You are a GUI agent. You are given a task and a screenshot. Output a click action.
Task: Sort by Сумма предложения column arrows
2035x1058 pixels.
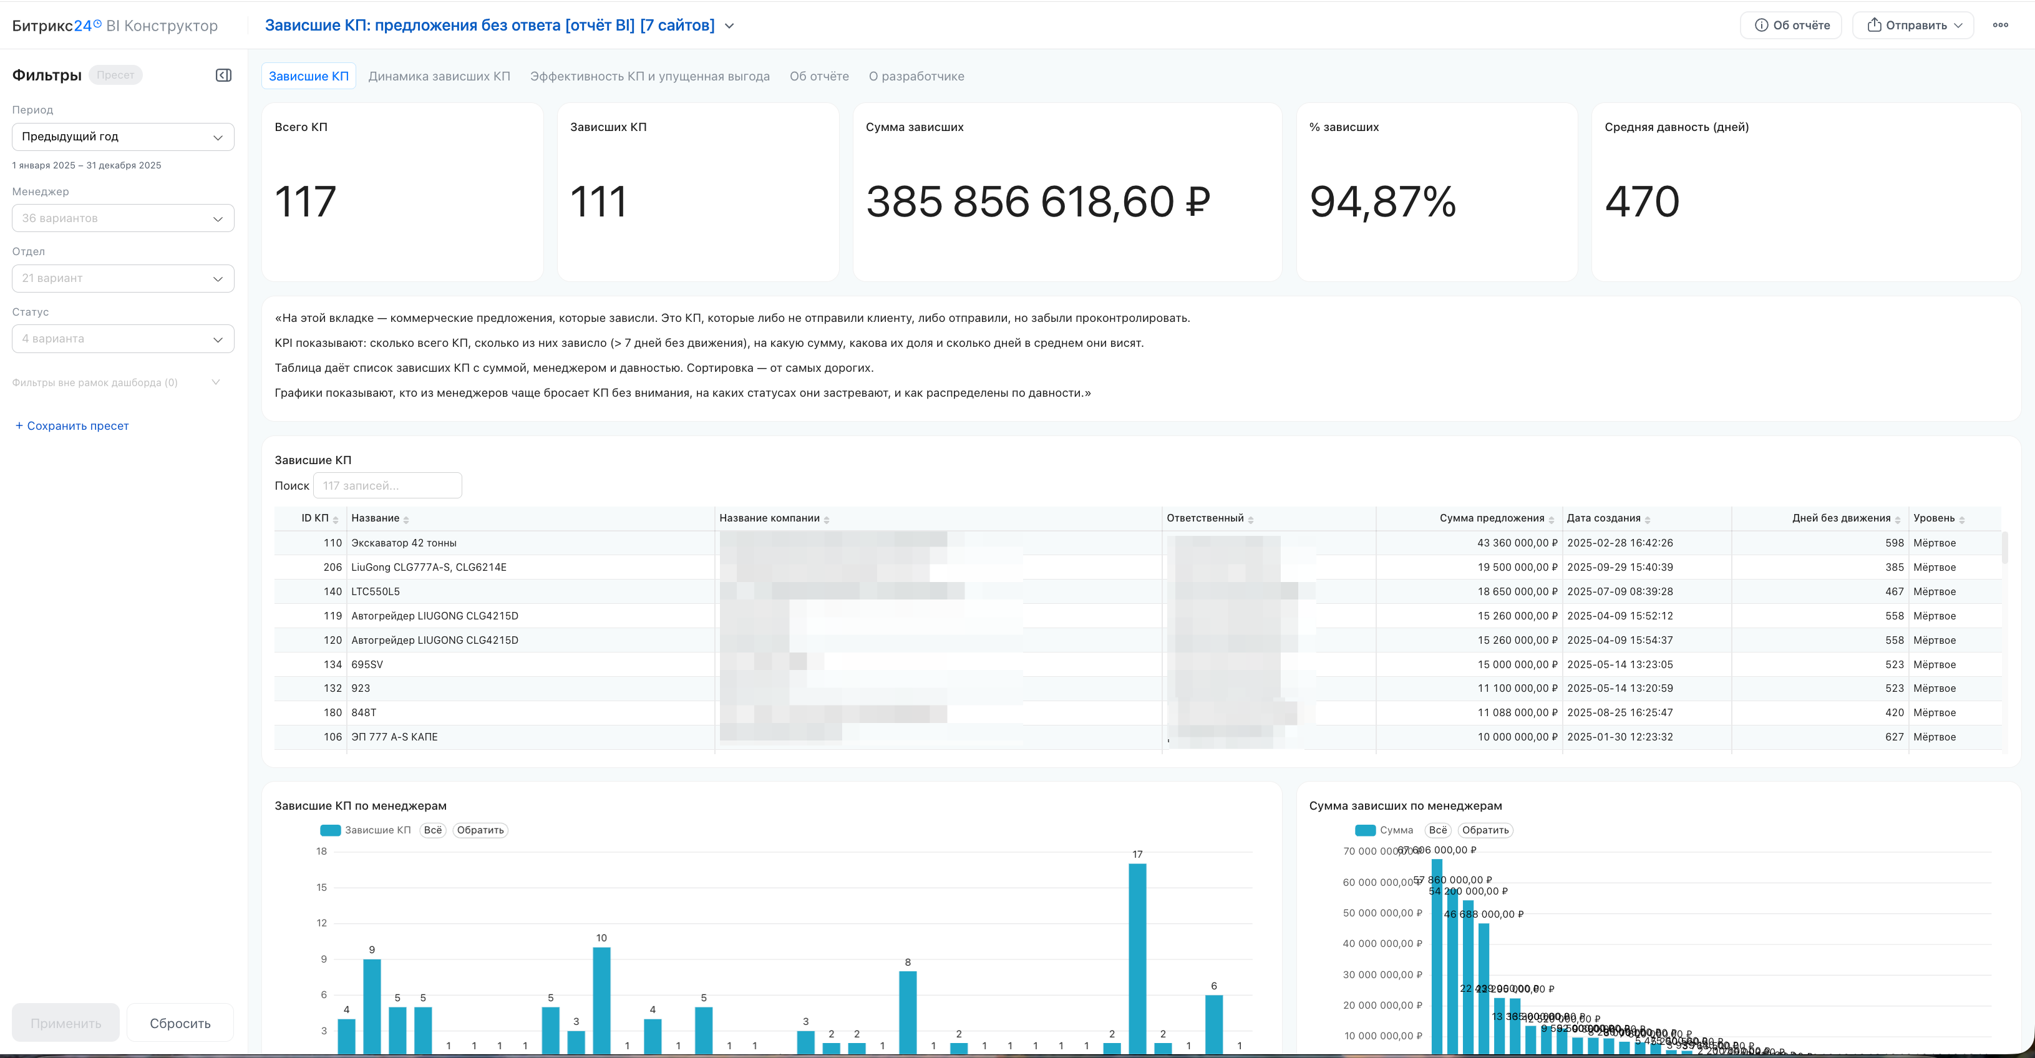(1552, 519)
